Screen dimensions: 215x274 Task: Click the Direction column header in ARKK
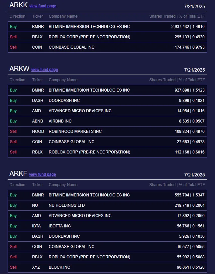click(x=17, y=16)
